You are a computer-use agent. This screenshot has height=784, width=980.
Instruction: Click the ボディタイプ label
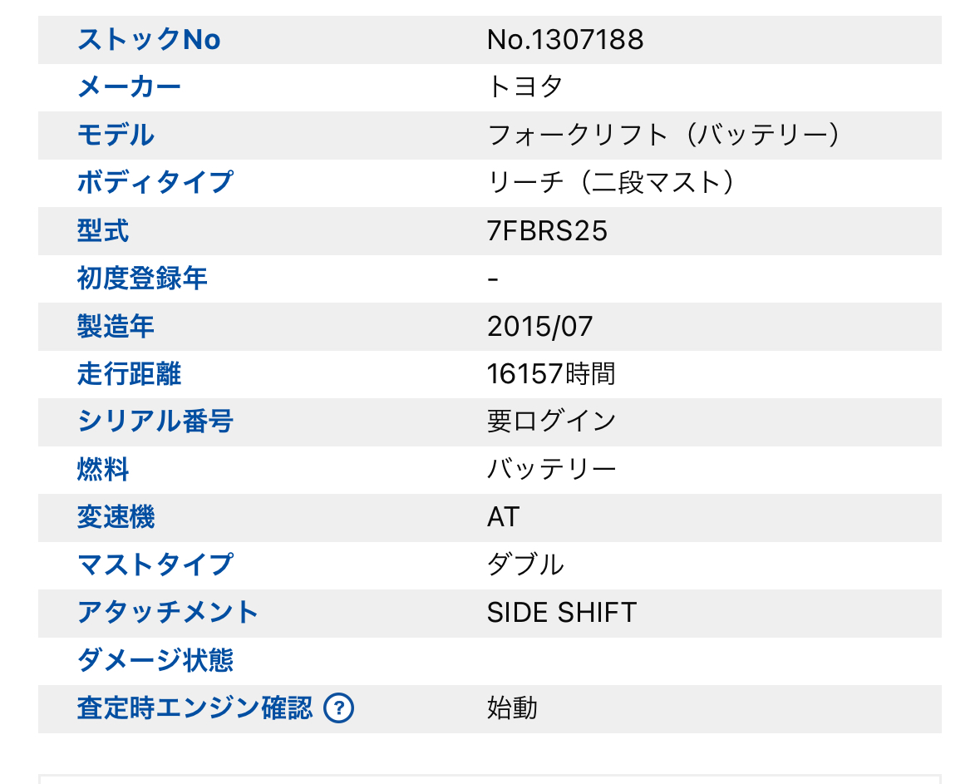(x=155, y=183)
